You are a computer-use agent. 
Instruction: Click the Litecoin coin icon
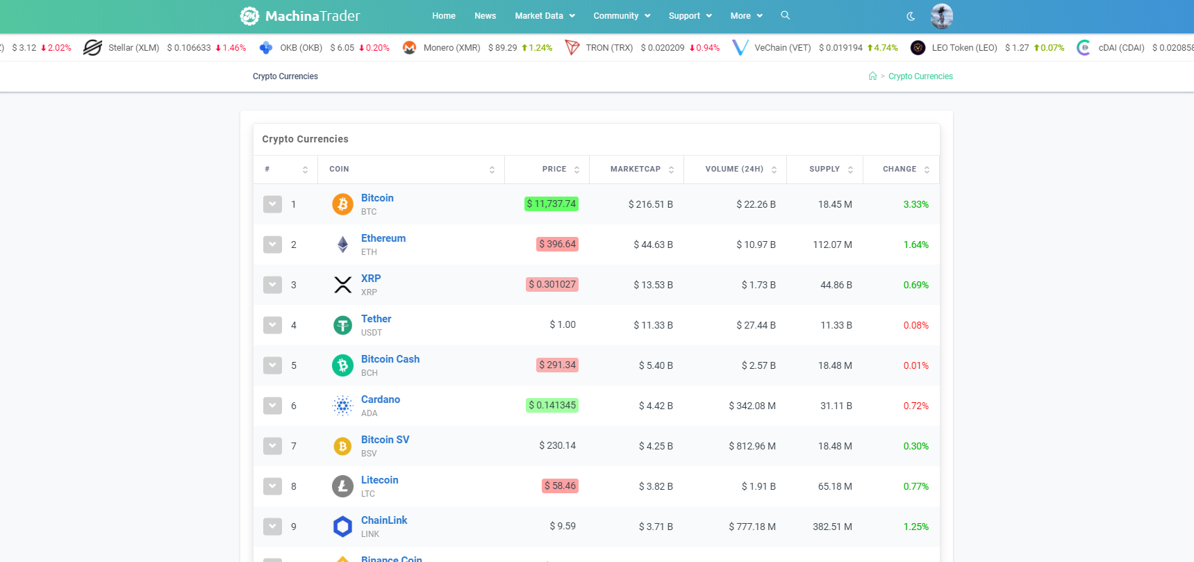342,486
